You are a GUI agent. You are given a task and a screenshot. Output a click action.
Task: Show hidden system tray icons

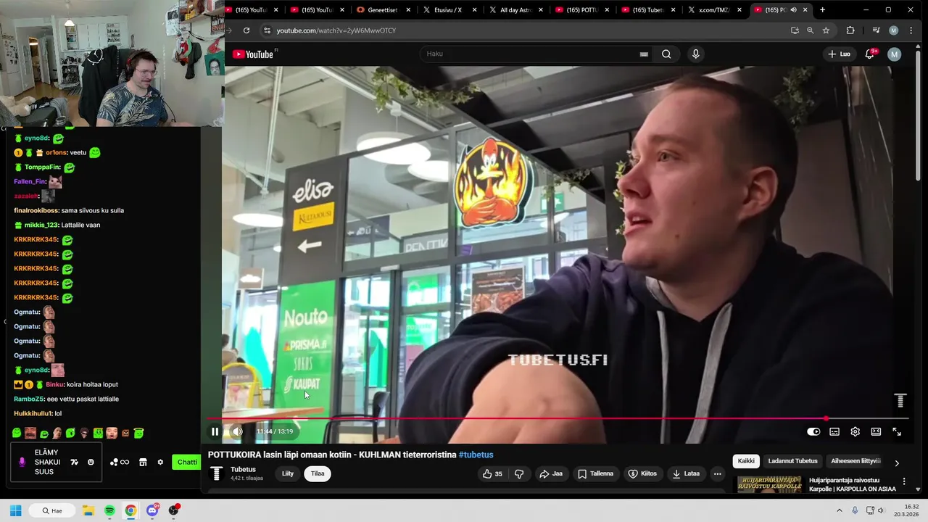click(840, 510)
